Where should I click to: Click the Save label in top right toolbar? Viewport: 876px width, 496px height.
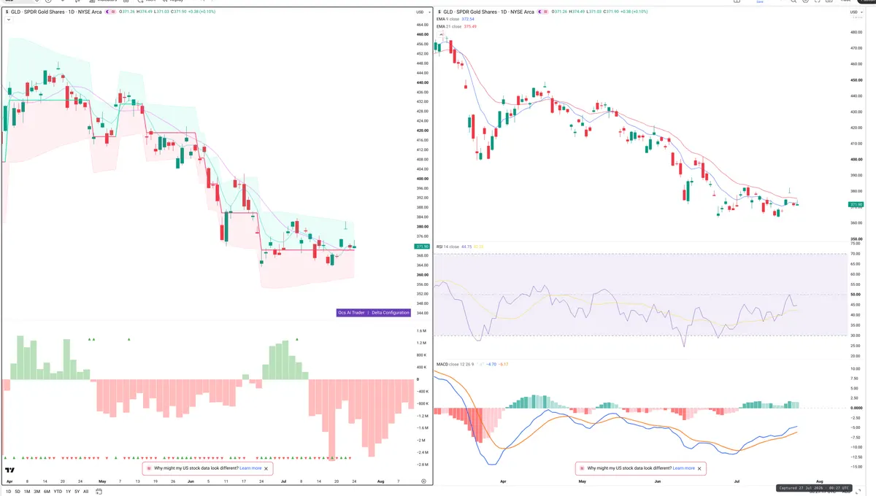pyautogui.click(x=759, y=2)
